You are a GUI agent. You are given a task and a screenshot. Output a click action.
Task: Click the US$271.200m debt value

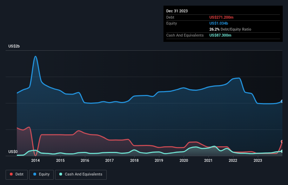click(x=221, y=17)
